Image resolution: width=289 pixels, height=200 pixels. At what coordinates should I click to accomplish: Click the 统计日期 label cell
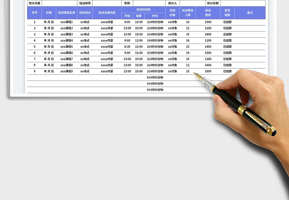pos(213,3)
